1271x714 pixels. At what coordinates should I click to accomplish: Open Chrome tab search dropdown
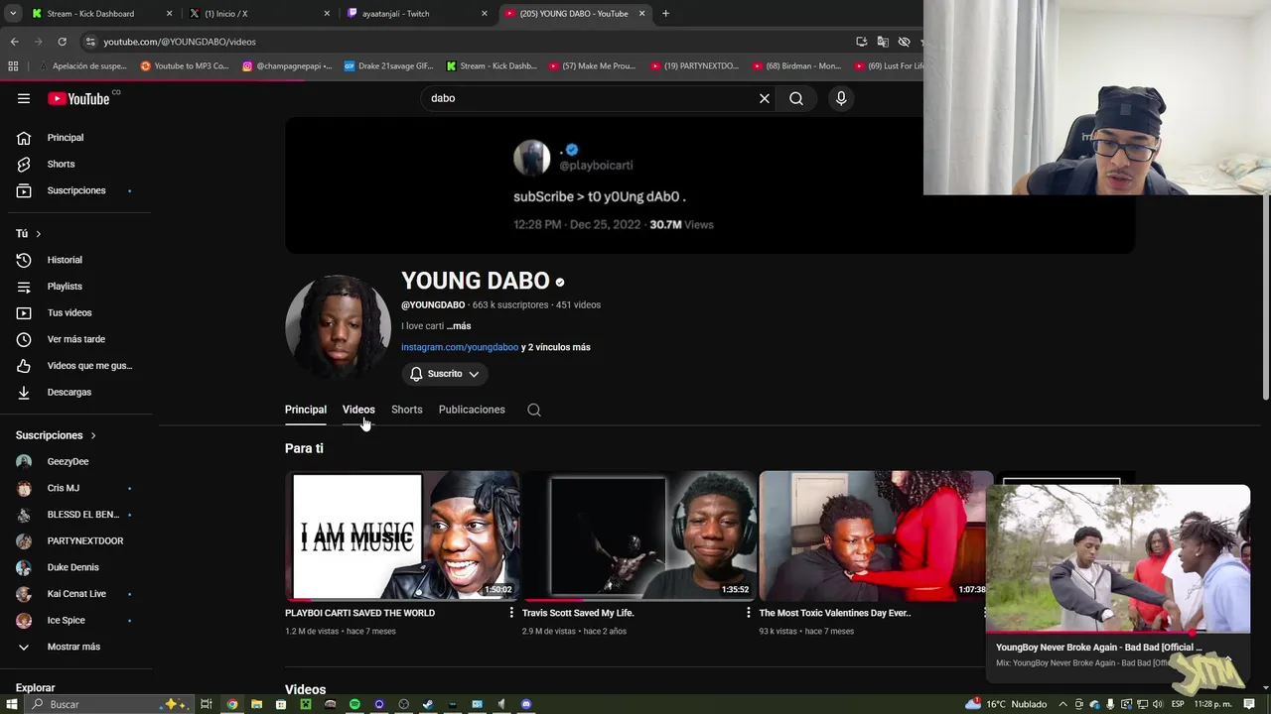13,14
